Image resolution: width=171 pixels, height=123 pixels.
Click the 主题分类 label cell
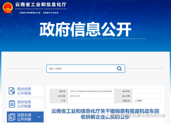click(x=123, y=101)
